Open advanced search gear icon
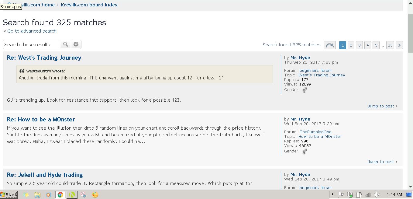Image resolution: width=413 pixels, height=199 pixels. [x=76, y=44]
